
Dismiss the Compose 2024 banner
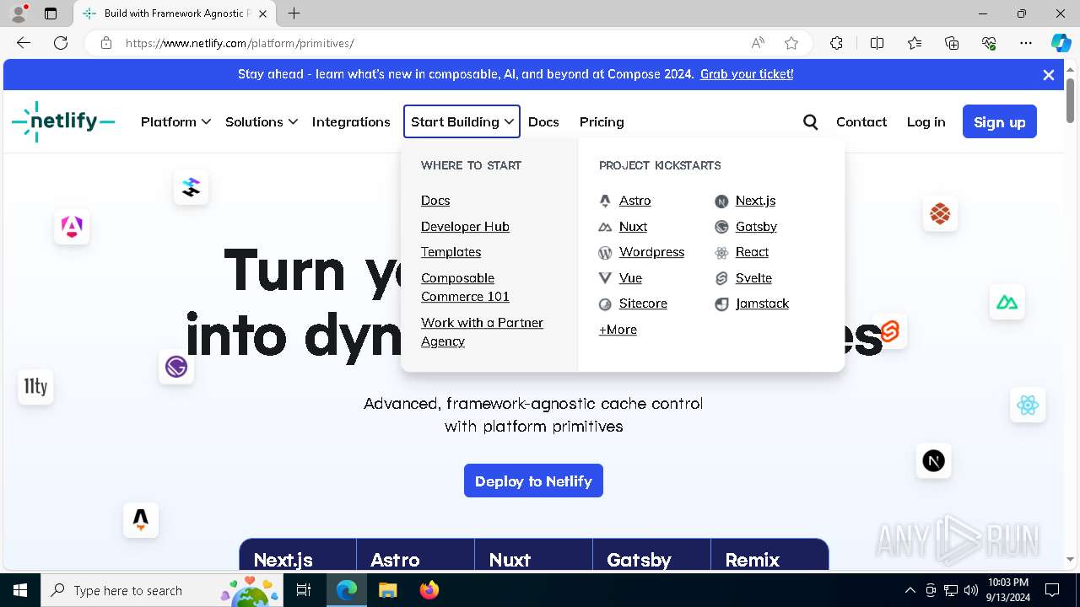1049,75
